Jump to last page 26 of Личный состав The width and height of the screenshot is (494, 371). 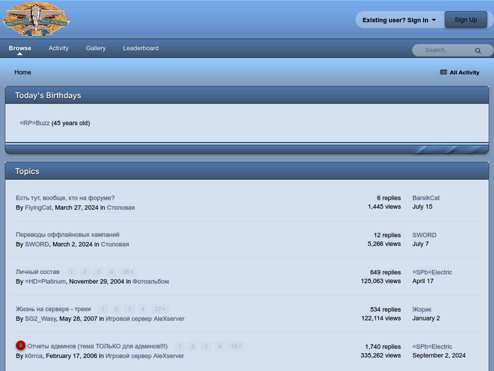click(x=128, y=272)
